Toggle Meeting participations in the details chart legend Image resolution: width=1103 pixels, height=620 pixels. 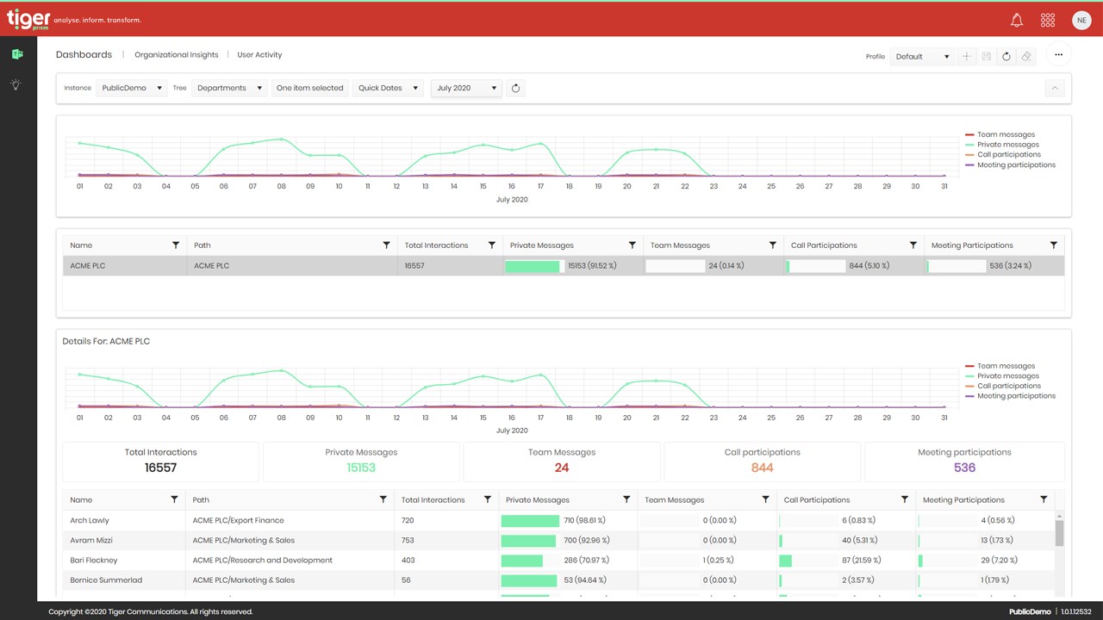[x=1010, y=396]
